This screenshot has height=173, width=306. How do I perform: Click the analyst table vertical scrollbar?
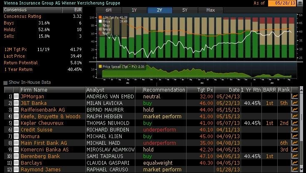click(301, 130)
